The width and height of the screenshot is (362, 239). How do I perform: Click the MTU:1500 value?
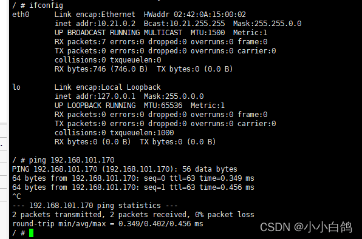click(x=208, y=33)
